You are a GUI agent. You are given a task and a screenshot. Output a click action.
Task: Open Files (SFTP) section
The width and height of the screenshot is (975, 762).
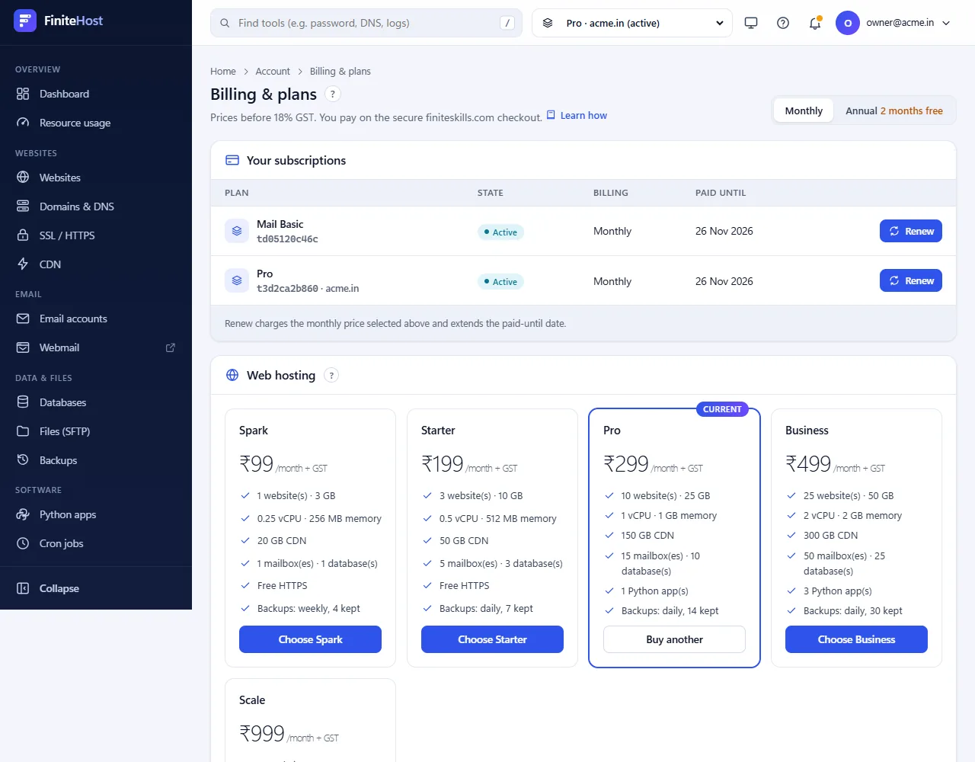(96, 431)
